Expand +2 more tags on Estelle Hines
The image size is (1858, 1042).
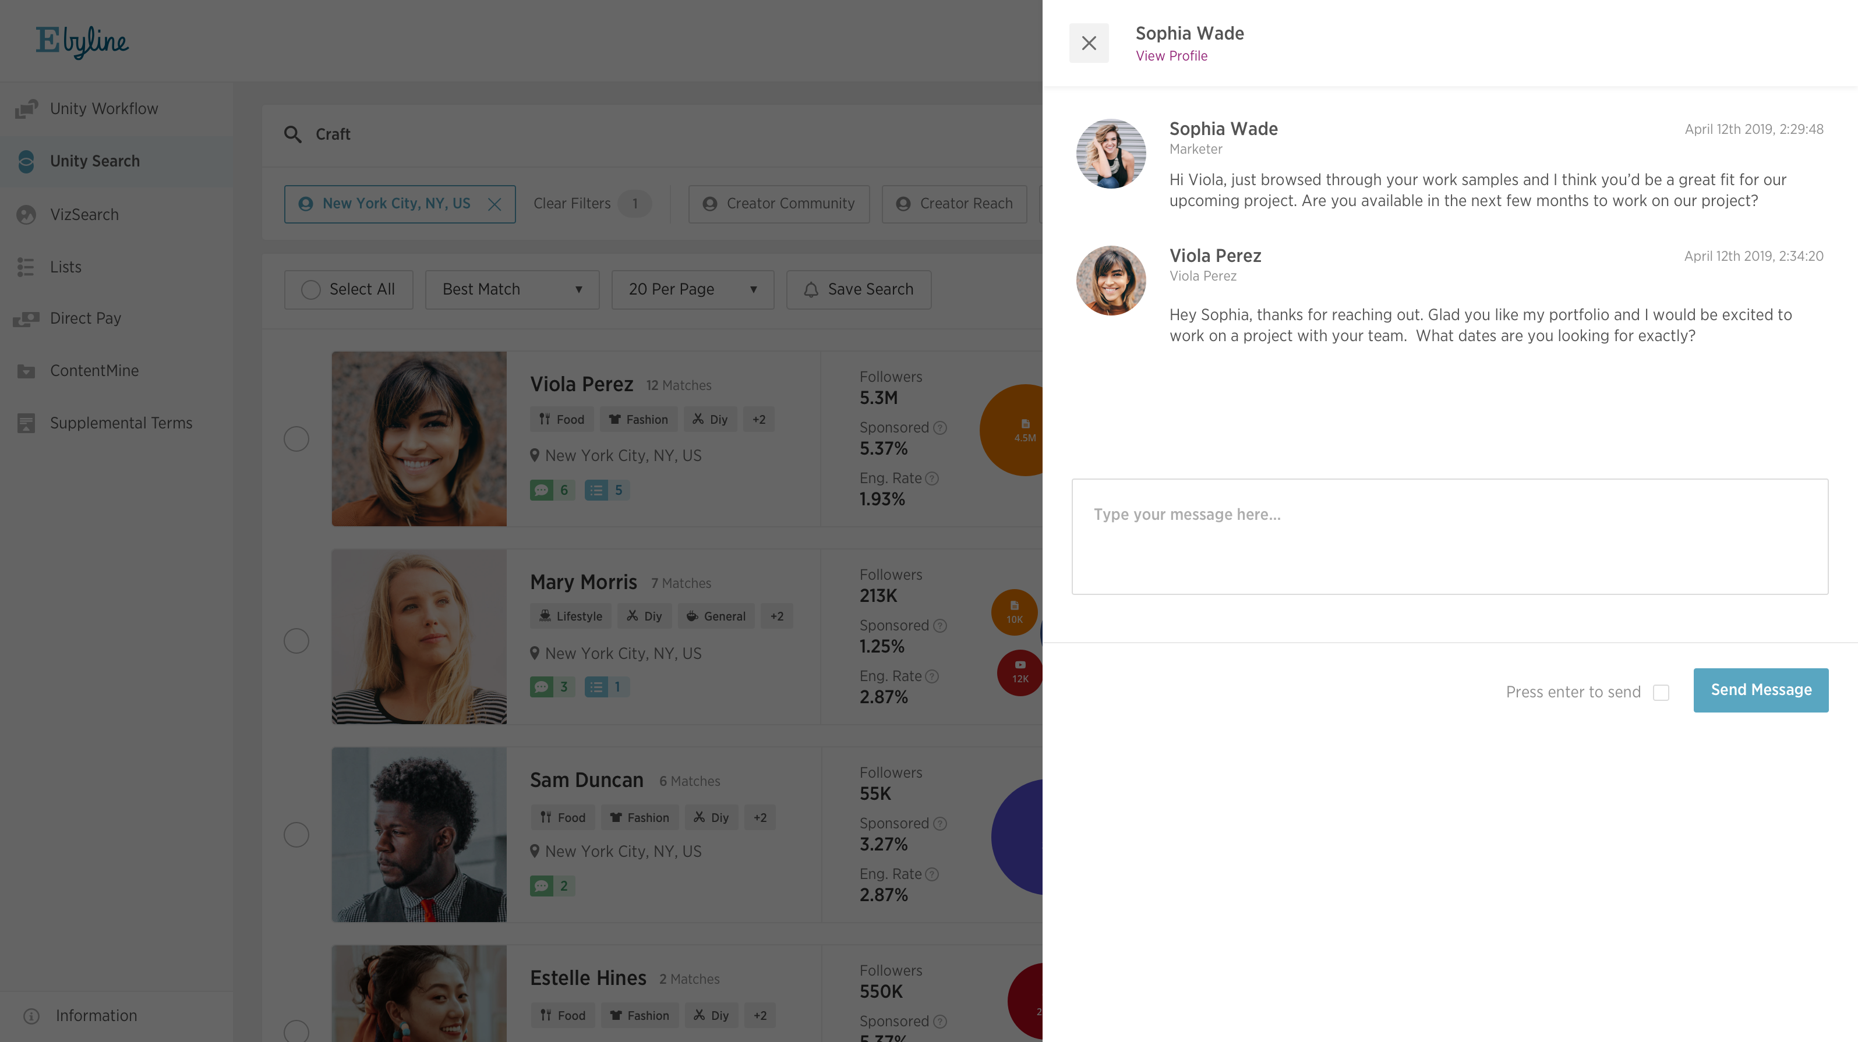pyautogui.click(x=760, y=1016)
